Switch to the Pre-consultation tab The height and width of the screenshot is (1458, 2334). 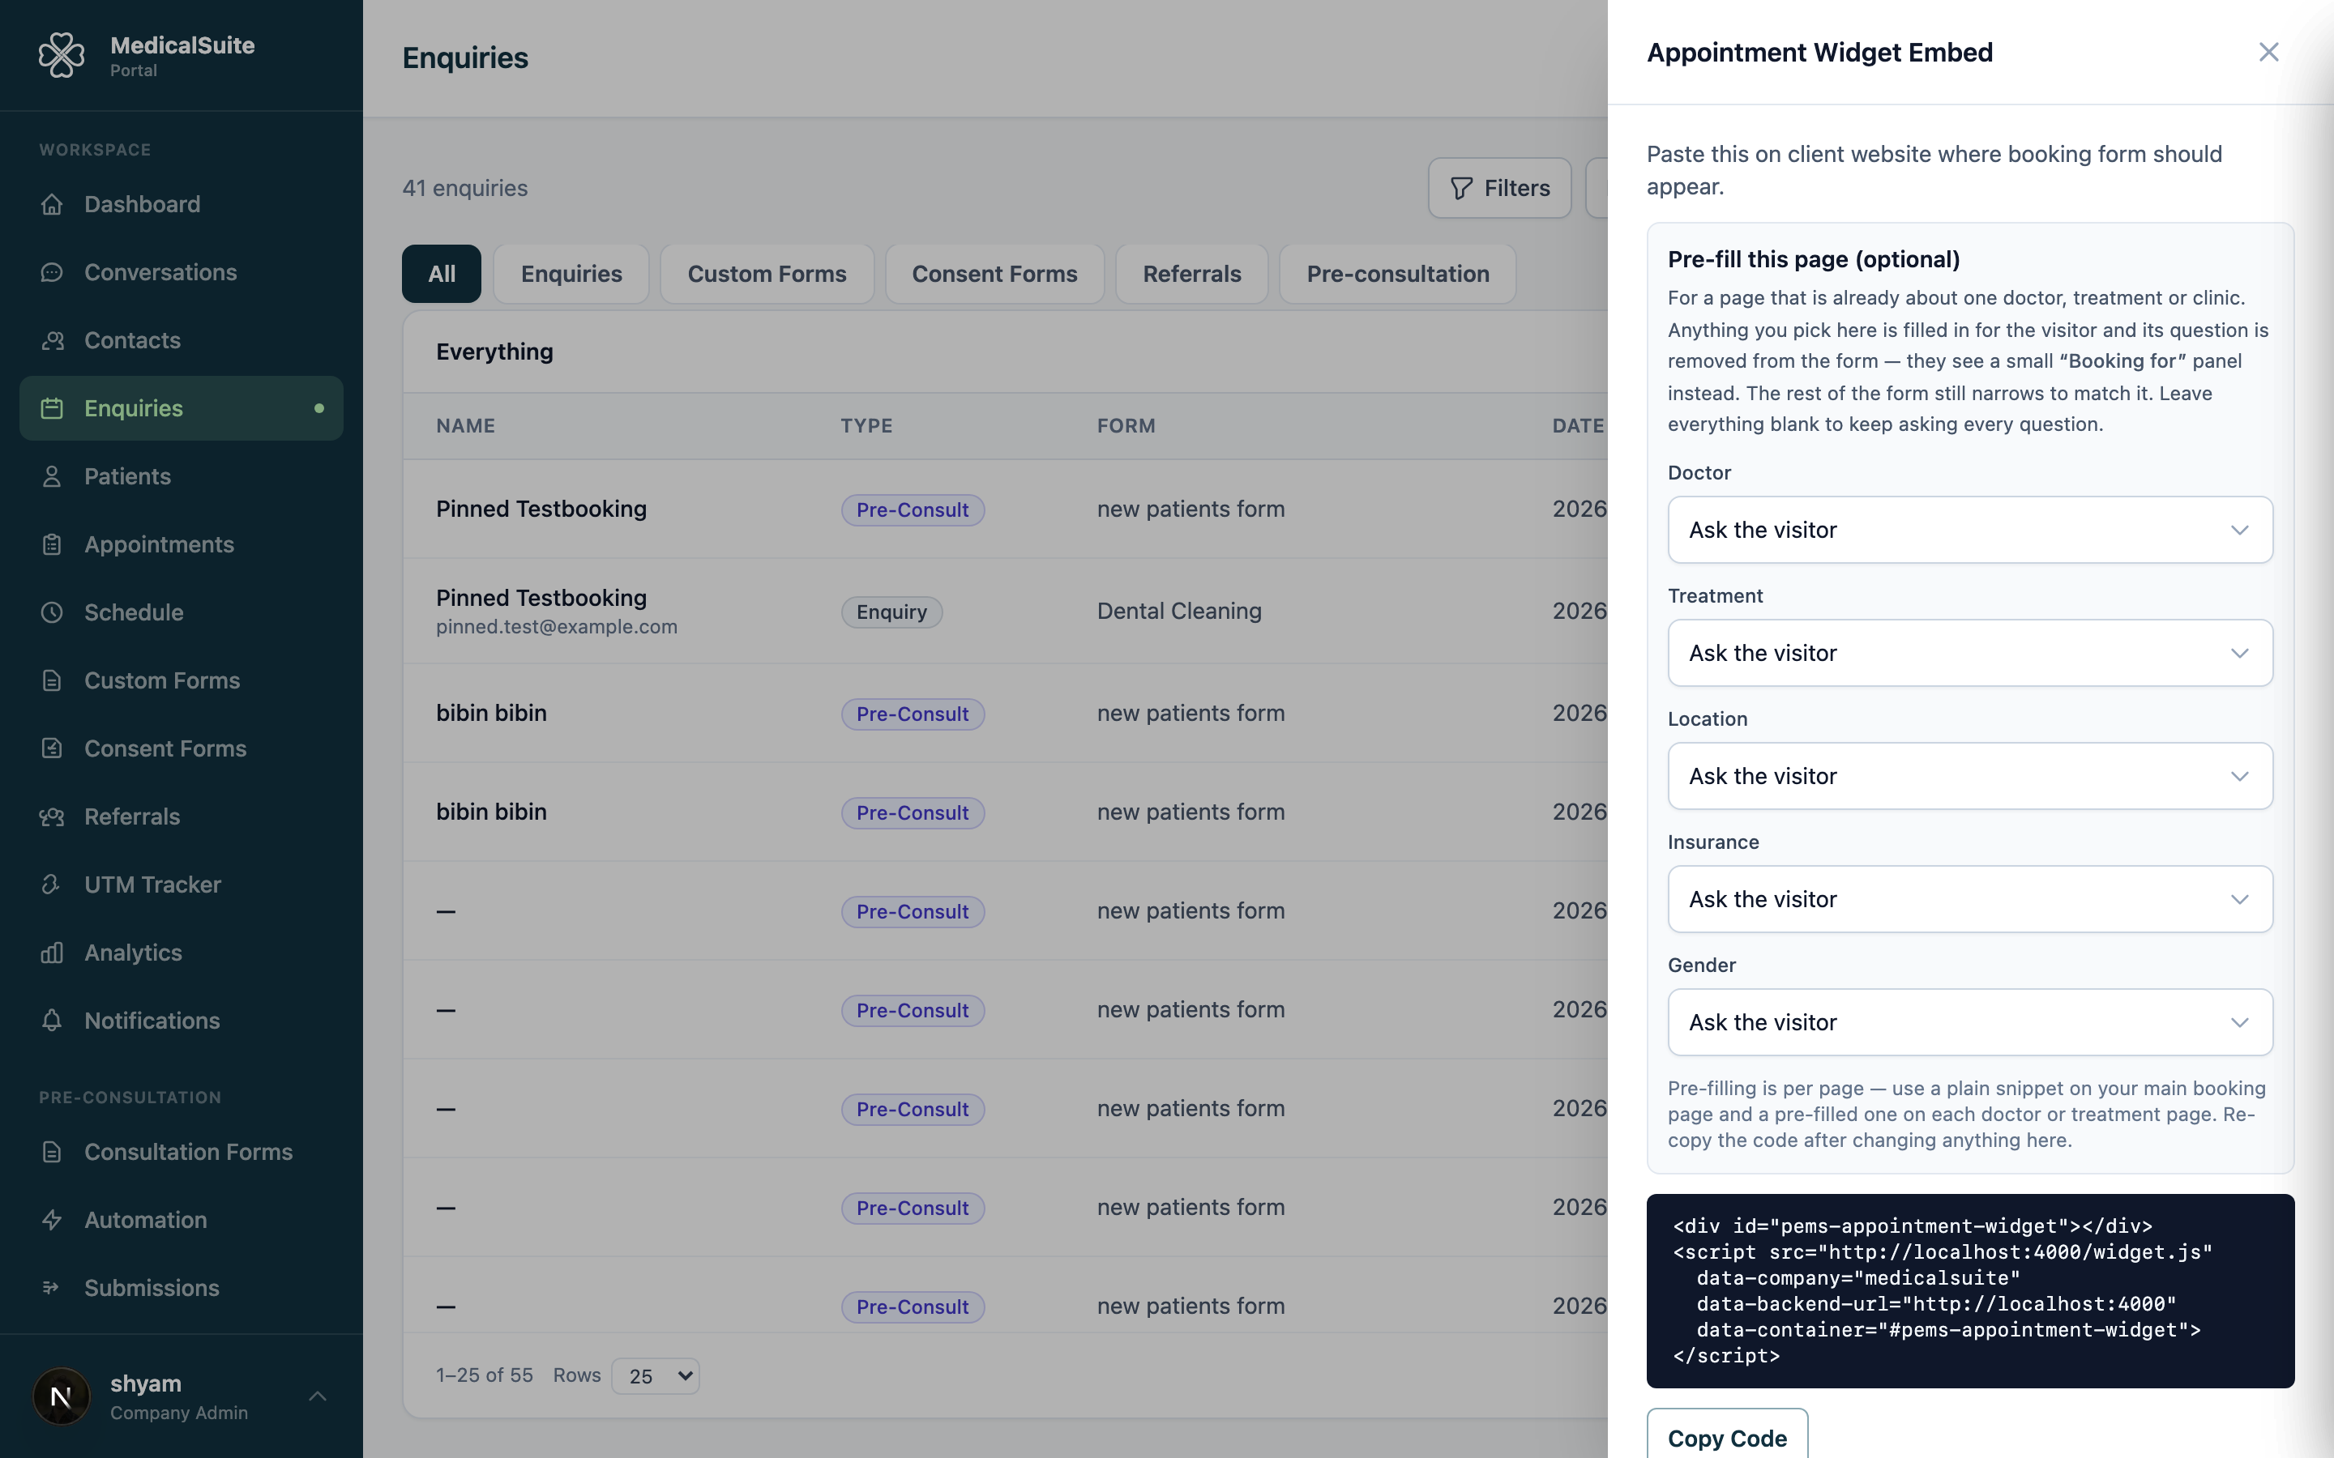pyautogui.click(x=1397, y=274)
